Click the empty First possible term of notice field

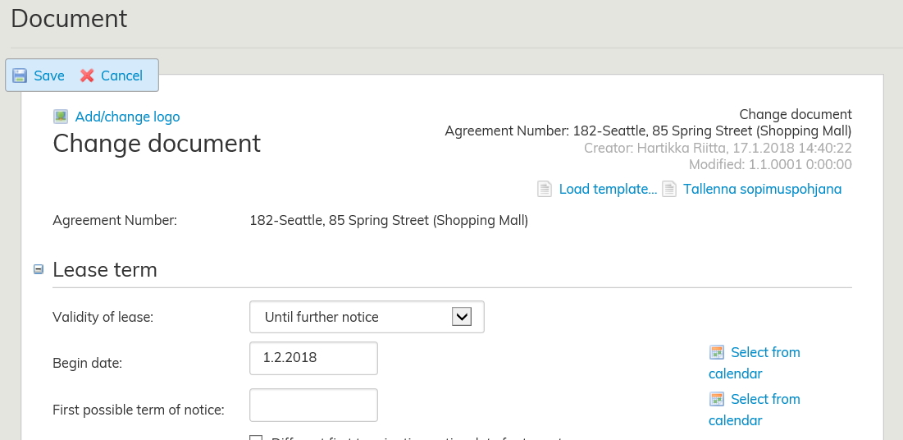pyautogui.click(x=313, y=405)
